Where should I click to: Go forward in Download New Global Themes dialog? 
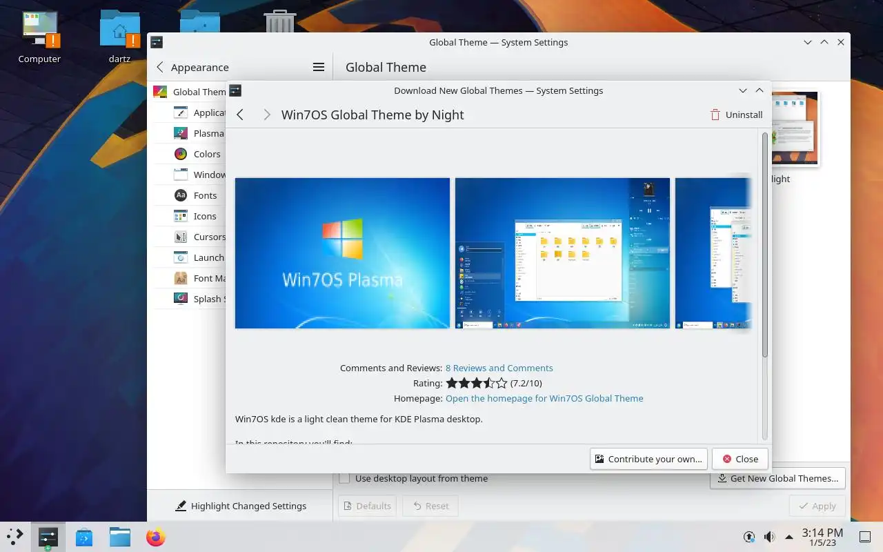[266, 115]
